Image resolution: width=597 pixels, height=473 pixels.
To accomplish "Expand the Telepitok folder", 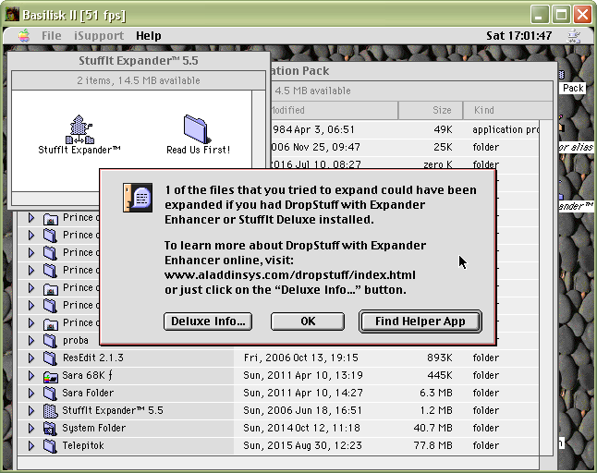I will coord(31,445).
